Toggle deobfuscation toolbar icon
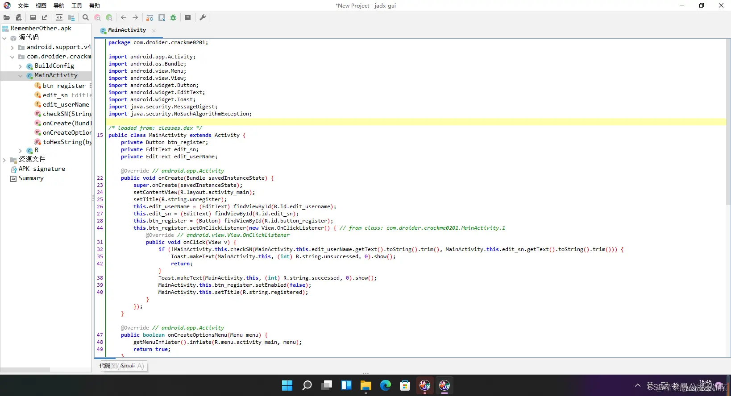Screen dimensions: 731x396 click(150, 17)
